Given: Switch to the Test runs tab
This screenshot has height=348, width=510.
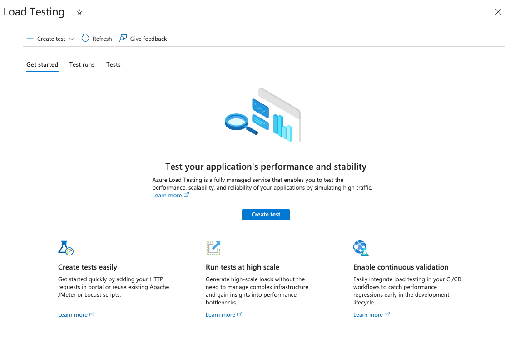Looking at the screenshot, I should (x=82, y=64).
